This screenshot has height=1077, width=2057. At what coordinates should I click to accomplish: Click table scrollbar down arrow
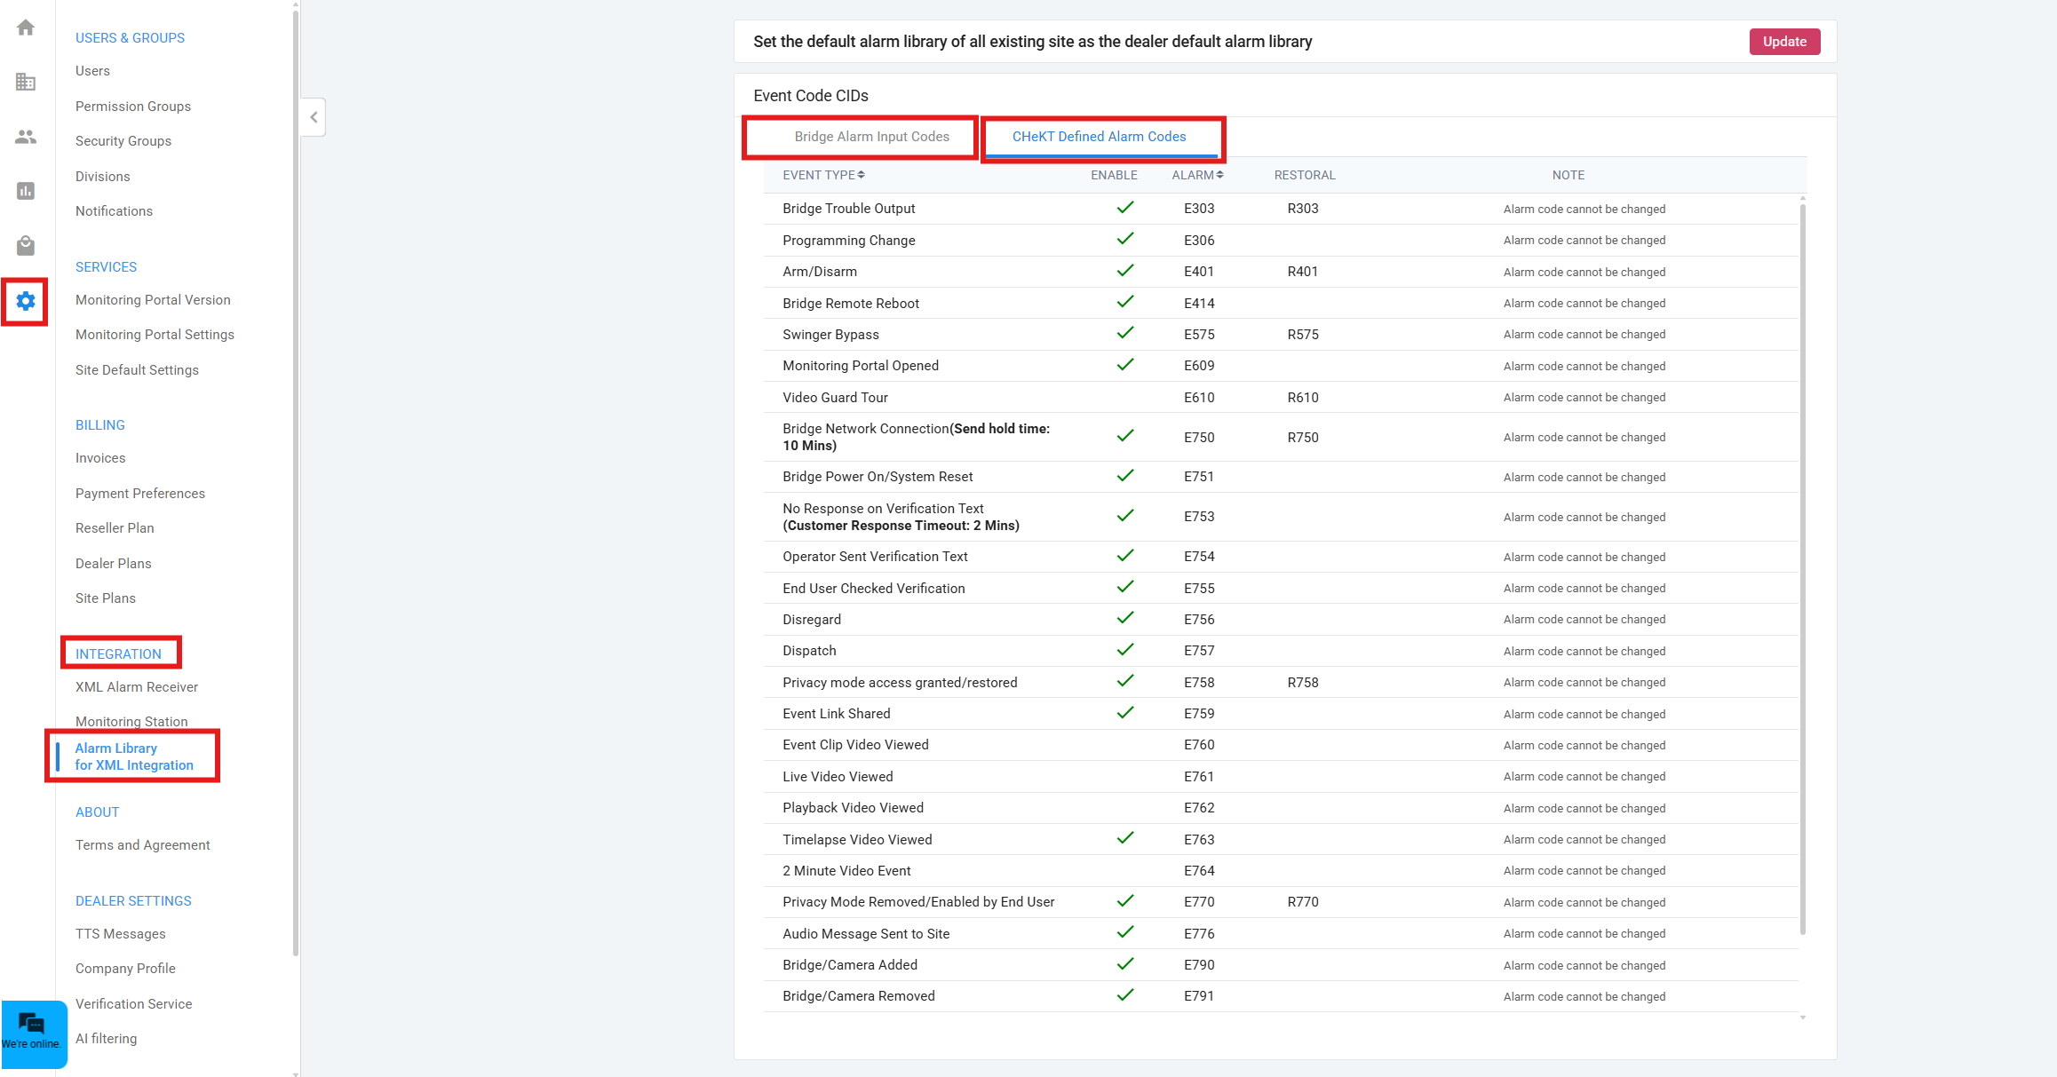[1802, 1018]
